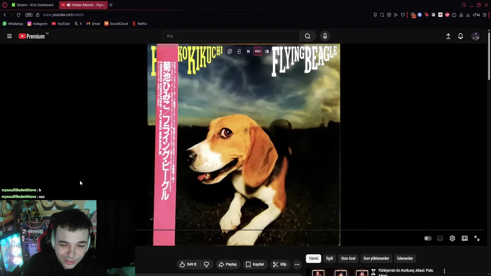Open the video player settings gear
This screenshot has height=276, width=491.
[x=452, y=238]
